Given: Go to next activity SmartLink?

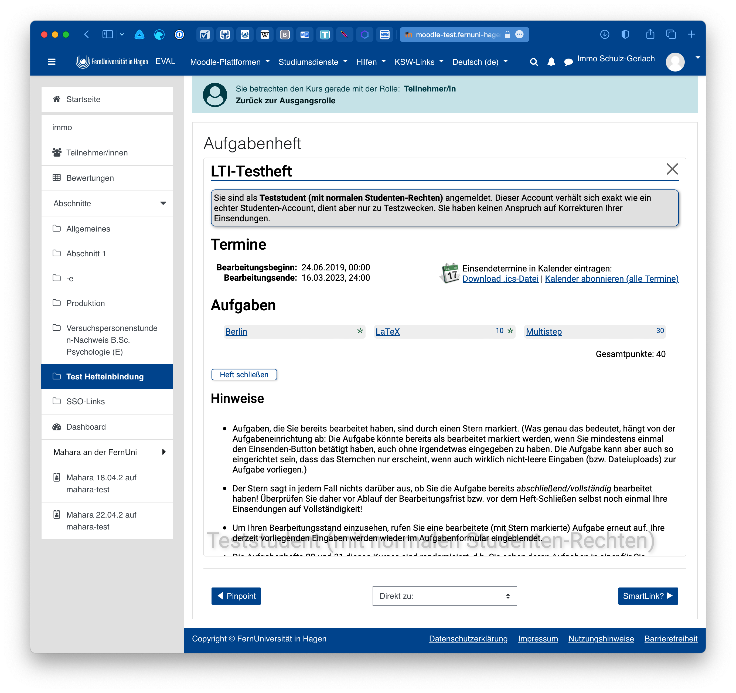Looking at the screenshot, I should [648, 596].
